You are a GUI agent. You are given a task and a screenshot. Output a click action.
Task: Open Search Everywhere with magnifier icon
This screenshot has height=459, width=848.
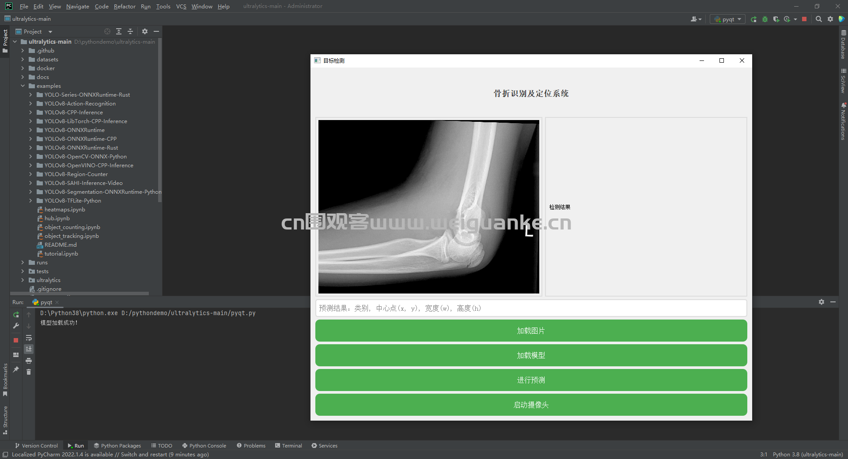[x=818, y=19]
